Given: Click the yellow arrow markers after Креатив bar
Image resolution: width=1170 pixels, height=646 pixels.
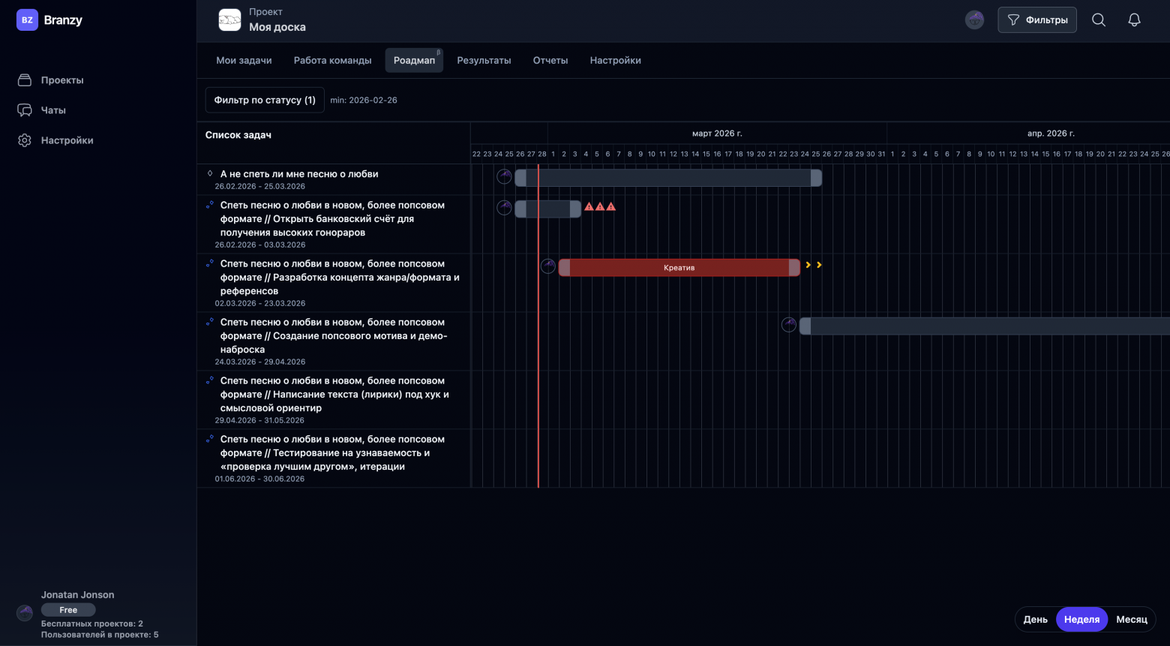Looking at the screenshot, I should coord(813,265).
